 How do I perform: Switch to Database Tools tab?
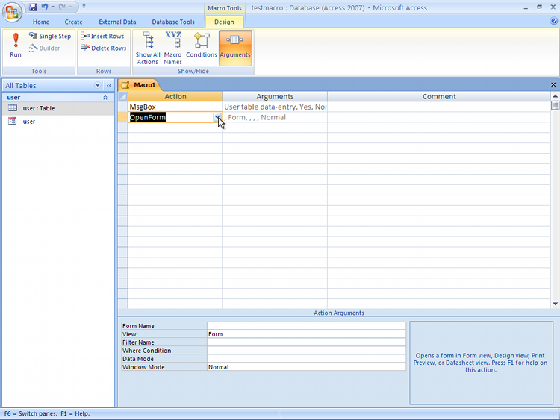point(173,22)
